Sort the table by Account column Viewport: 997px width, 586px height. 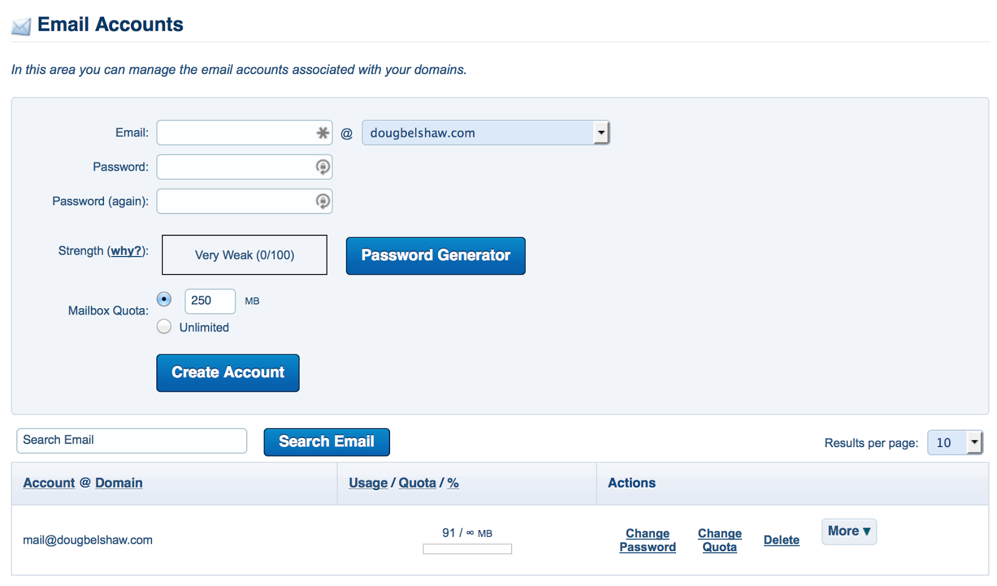click(x=49, y=483)
